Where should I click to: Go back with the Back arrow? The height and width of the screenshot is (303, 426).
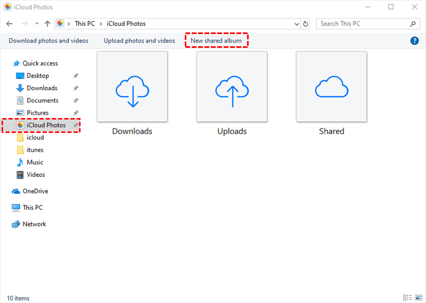point(10,24)
